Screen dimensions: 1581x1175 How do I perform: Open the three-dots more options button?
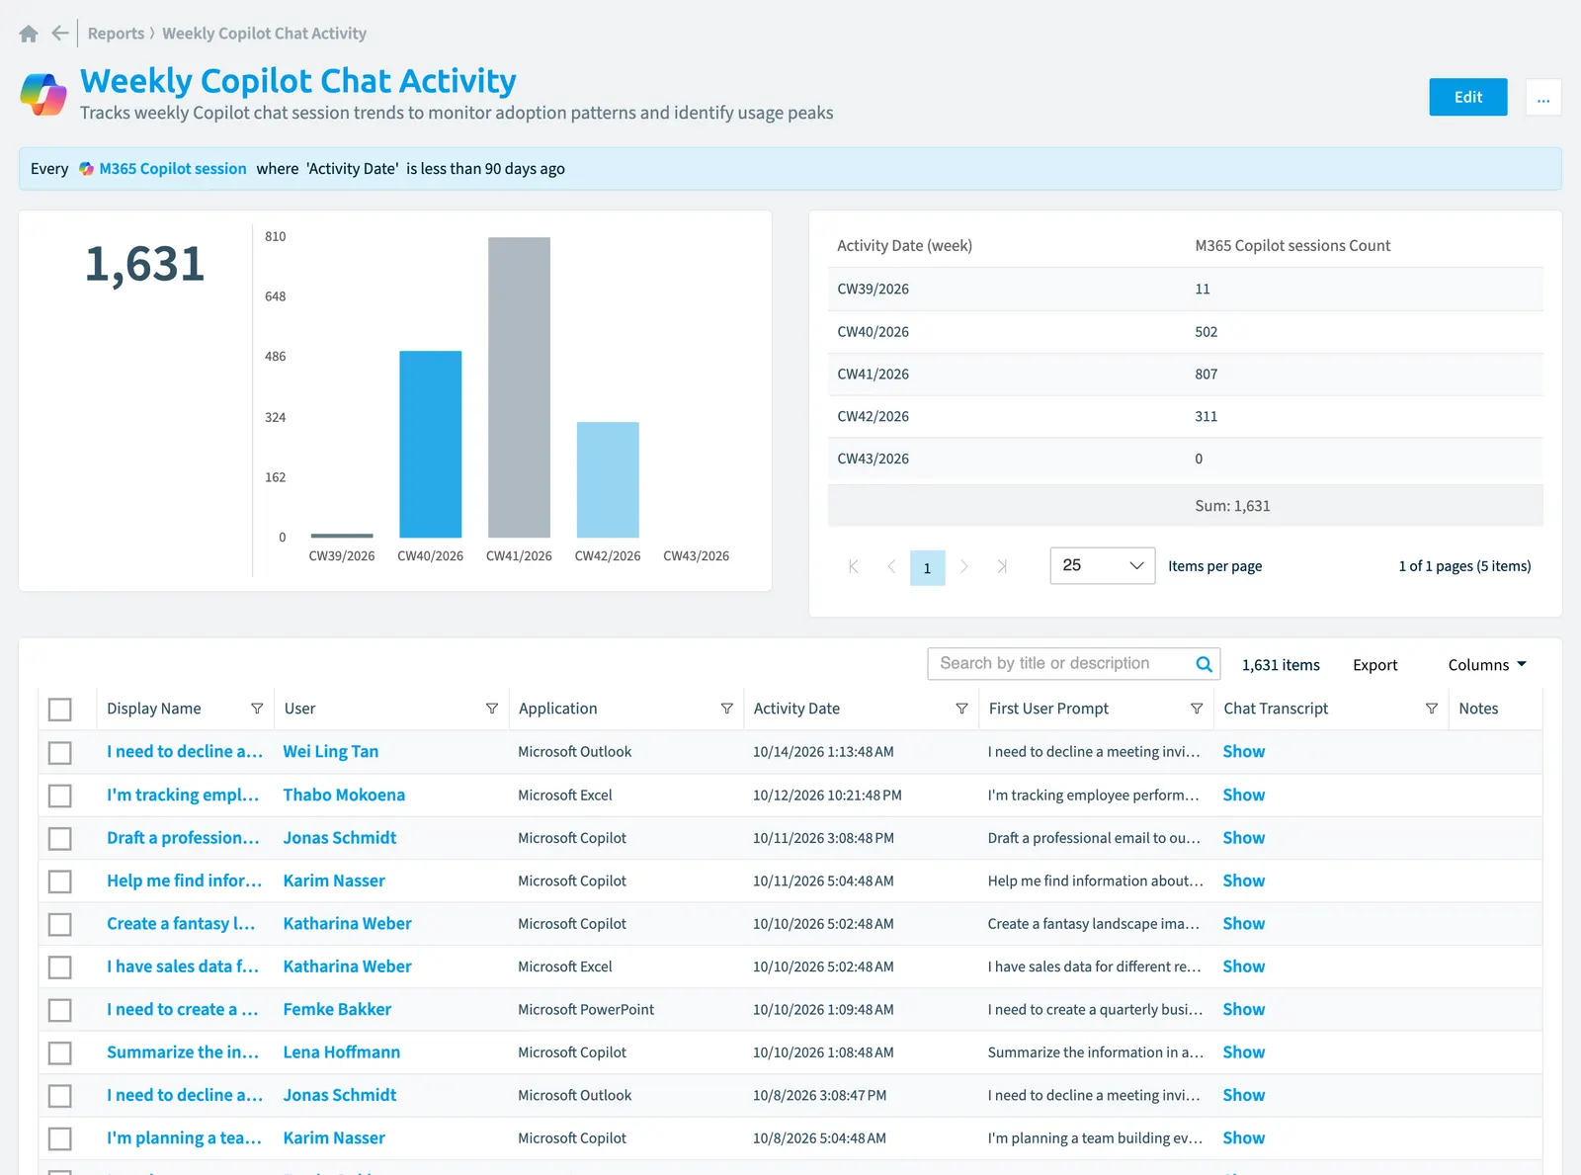pos(1543,97)
